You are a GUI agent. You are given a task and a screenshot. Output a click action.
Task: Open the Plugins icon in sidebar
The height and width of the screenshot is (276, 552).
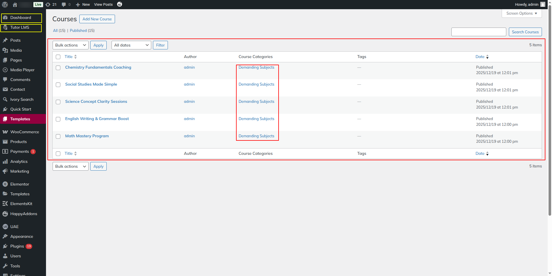coord(5,246)
